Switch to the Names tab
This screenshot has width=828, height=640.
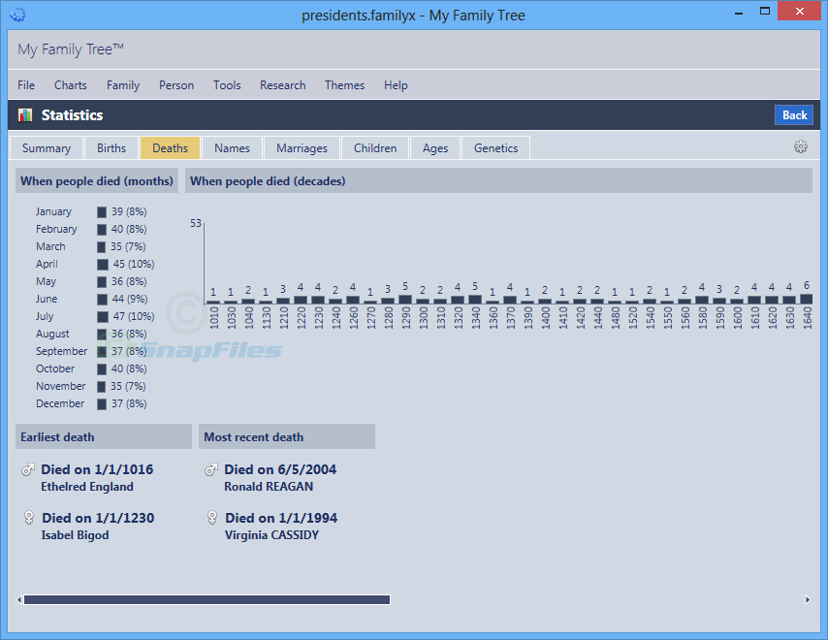232,147
